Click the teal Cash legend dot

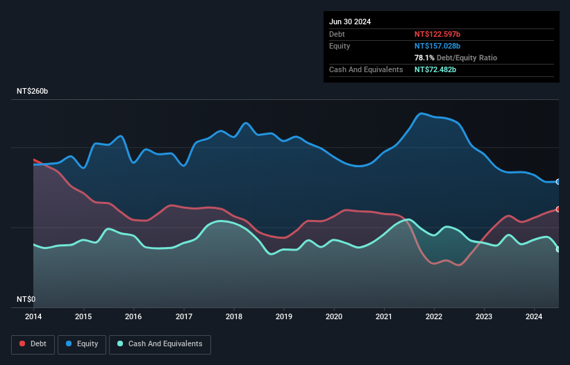(120, 343)
